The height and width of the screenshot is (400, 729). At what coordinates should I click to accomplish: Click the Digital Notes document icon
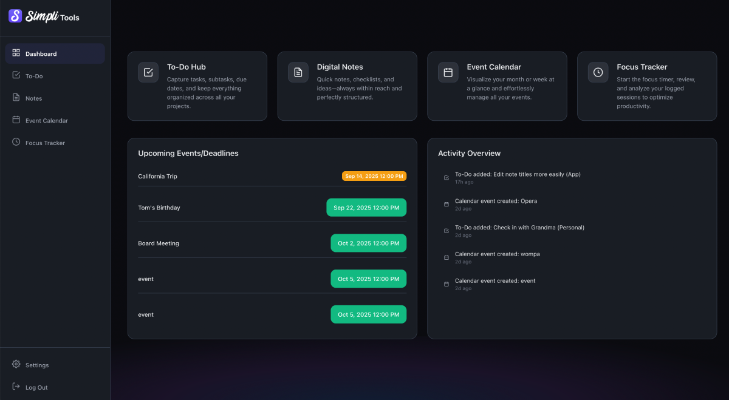point(298,72)
